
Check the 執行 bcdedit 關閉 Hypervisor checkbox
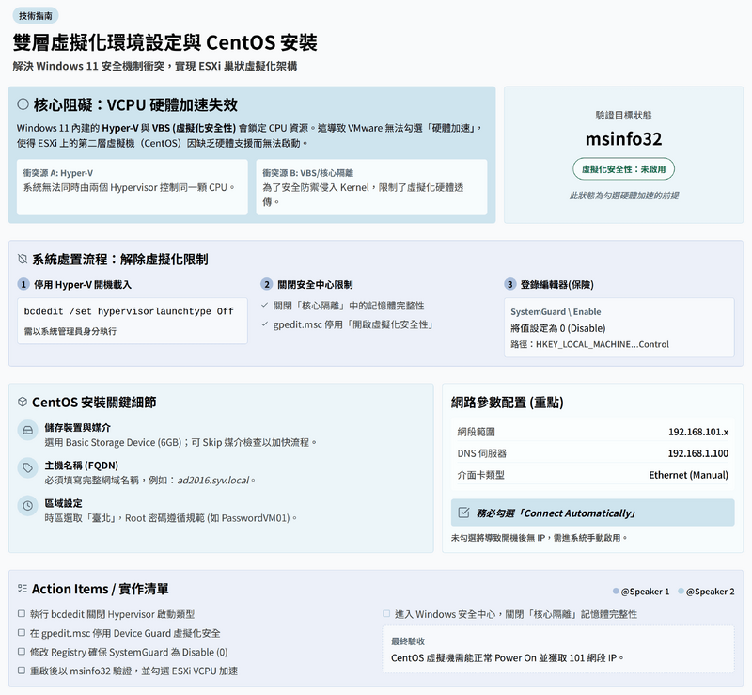click(x=22, y=614)
